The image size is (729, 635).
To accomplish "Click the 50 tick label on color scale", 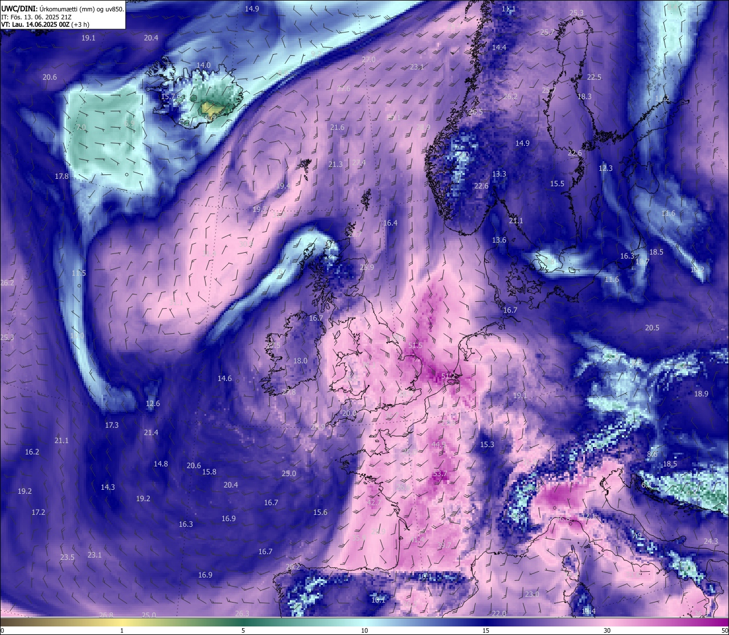I will click(724, 630).
